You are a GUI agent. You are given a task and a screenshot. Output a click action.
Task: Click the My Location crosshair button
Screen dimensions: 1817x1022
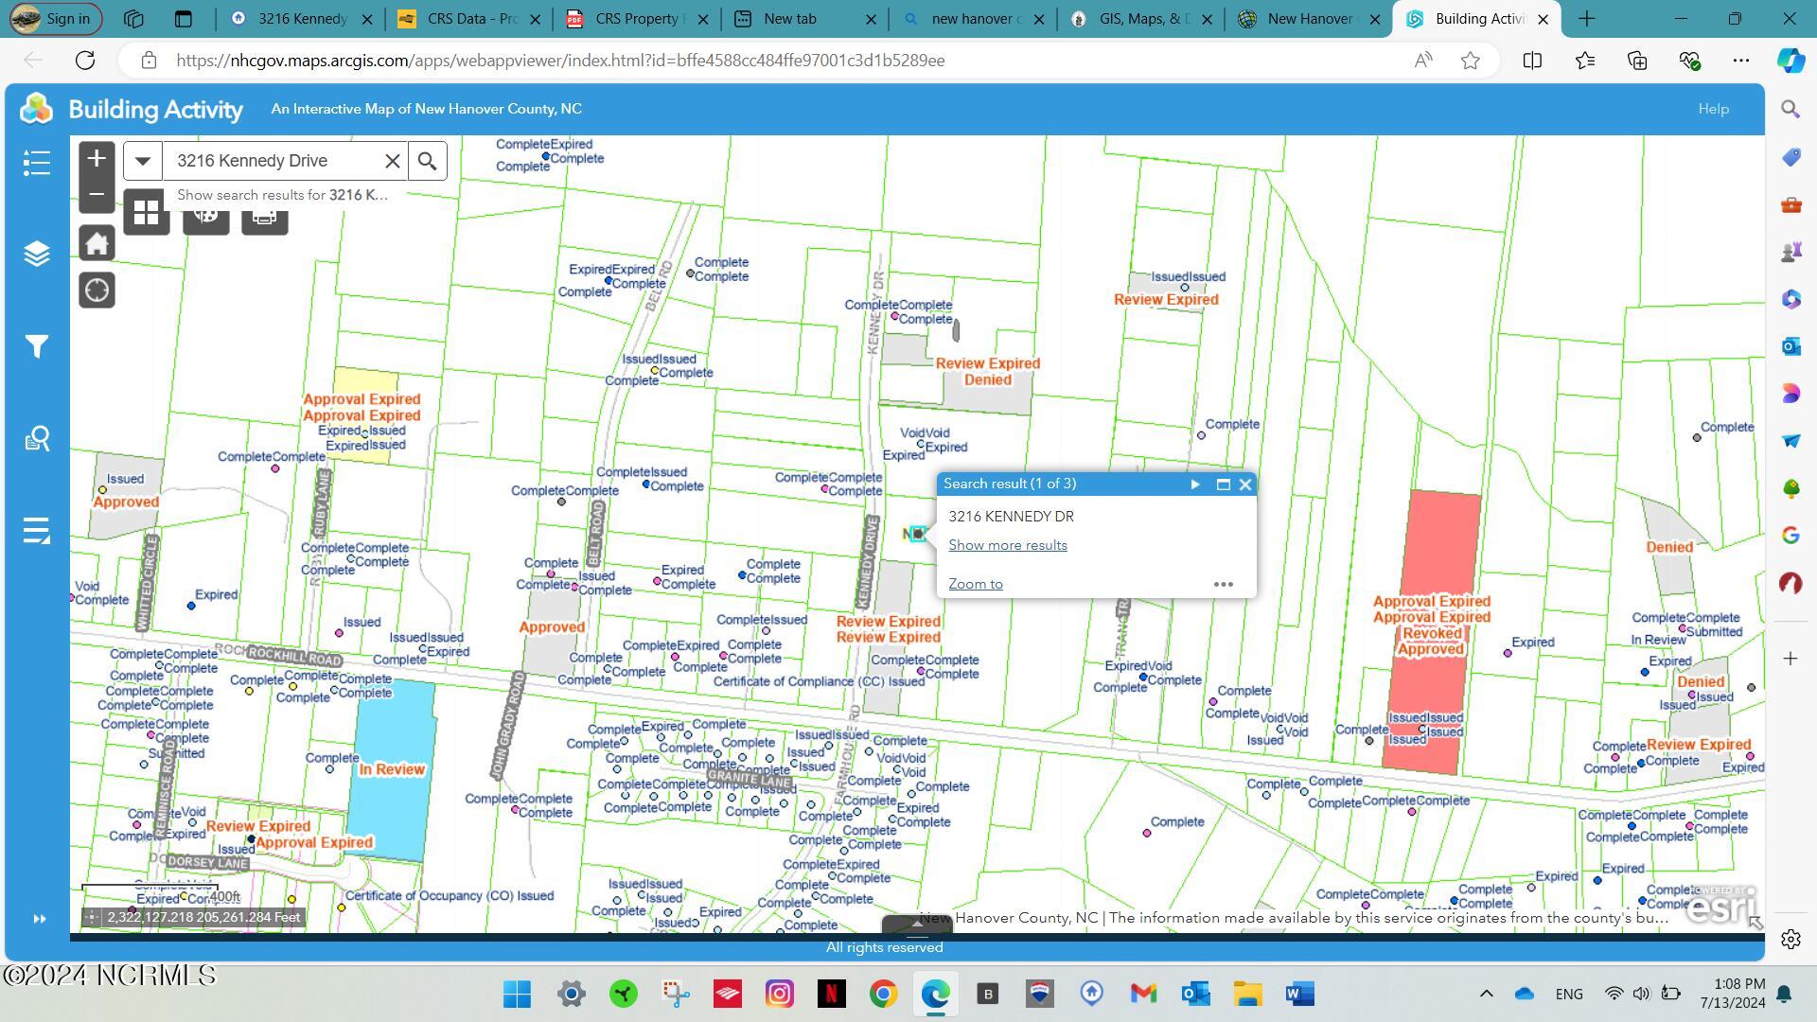tap(97, 291)
